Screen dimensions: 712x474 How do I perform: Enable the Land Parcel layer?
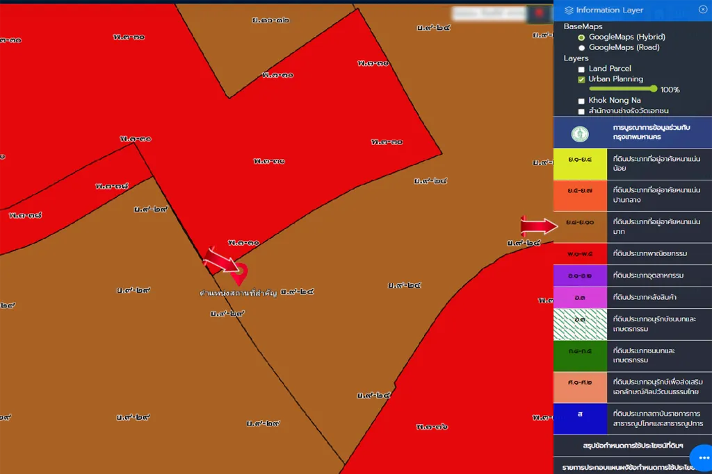point(581,69)
